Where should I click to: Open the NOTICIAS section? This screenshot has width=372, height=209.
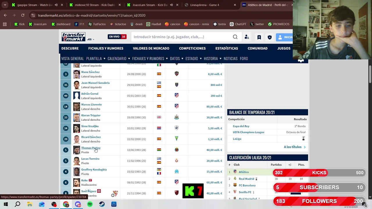pos(230,58)
